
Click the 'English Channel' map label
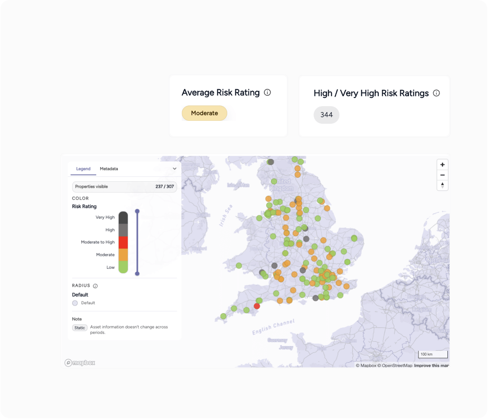273,327
